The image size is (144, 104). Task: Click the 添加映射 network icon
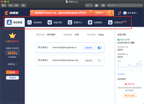pos(29,22)
